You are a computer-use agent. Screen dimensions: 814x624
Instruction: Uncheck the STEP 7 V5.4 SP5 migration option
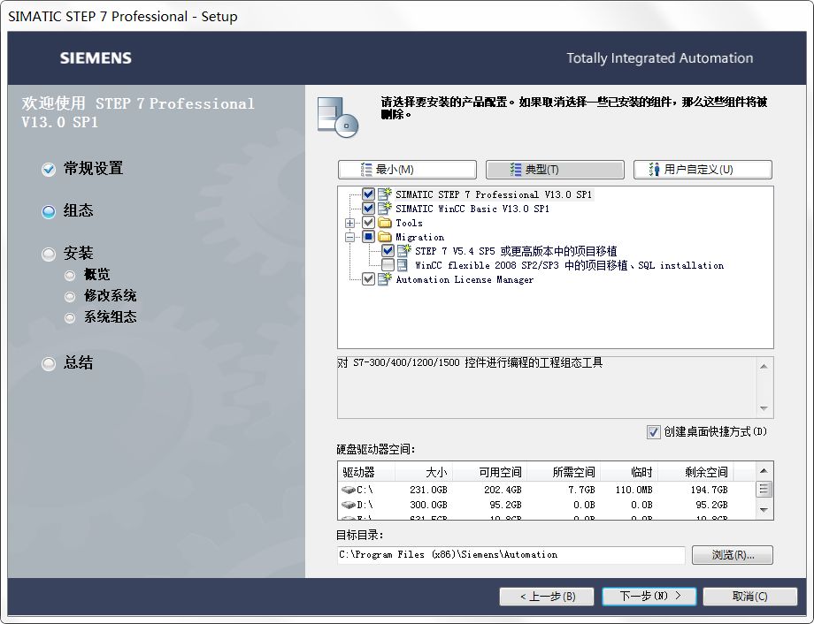[x=387, y=250]
